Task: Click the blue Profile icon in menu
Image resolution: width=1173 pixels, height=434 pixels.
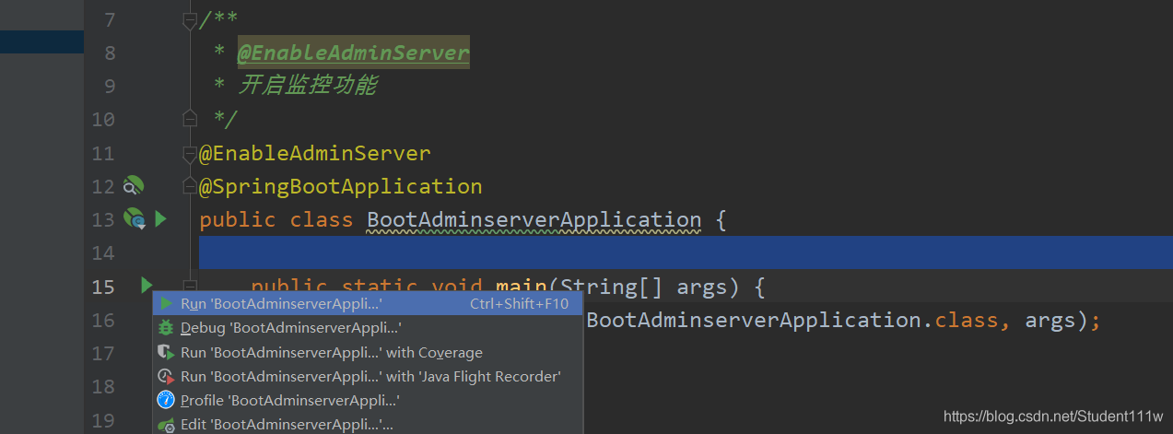Action: coord(166,400)
